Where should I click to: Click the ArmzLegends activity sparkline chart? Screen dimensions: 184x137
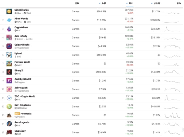coord(172,124)
